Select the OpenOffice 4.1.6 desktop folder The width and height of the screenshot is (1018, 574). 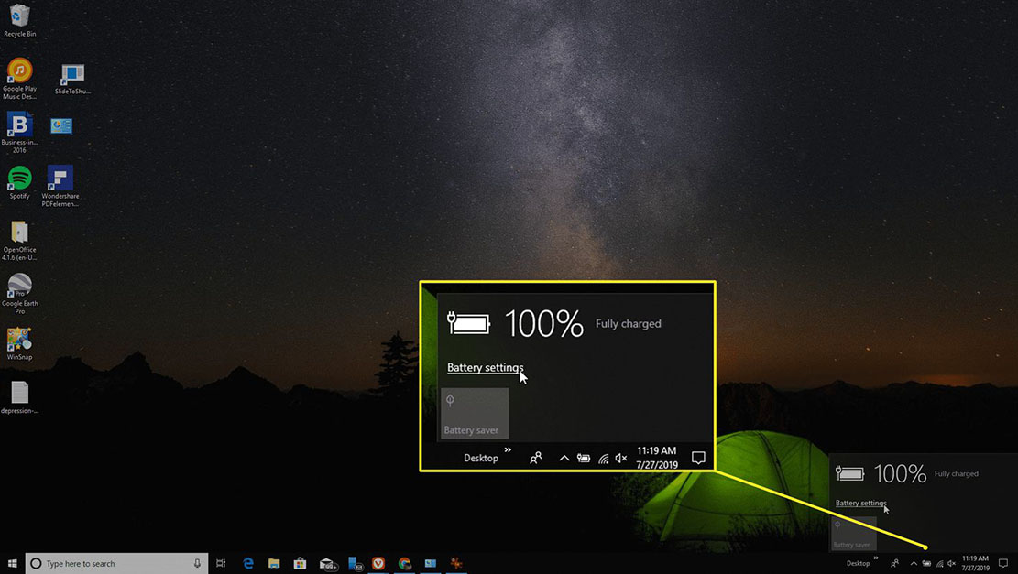tap(19, 240)
